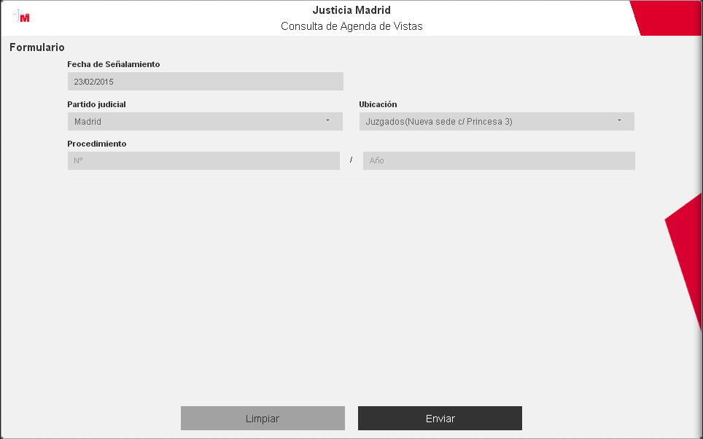Click the Fecha de Señalamiento date field
This screenshot has height=439, width=703.
click(x=205, y=82)
